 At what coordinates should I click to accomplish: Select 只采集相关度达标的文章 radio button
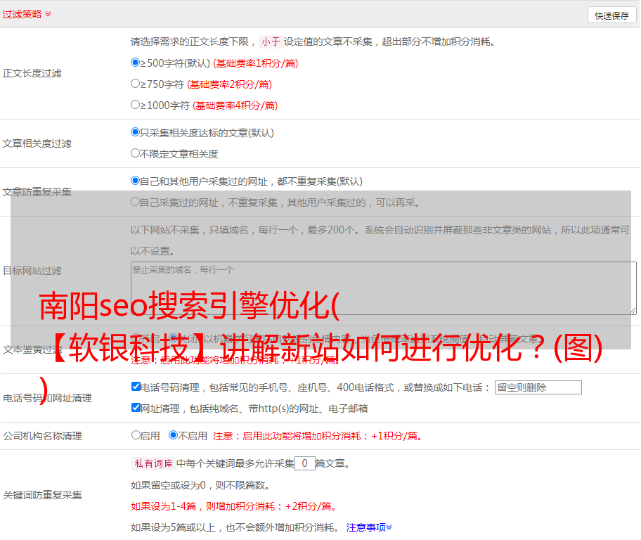136,132
